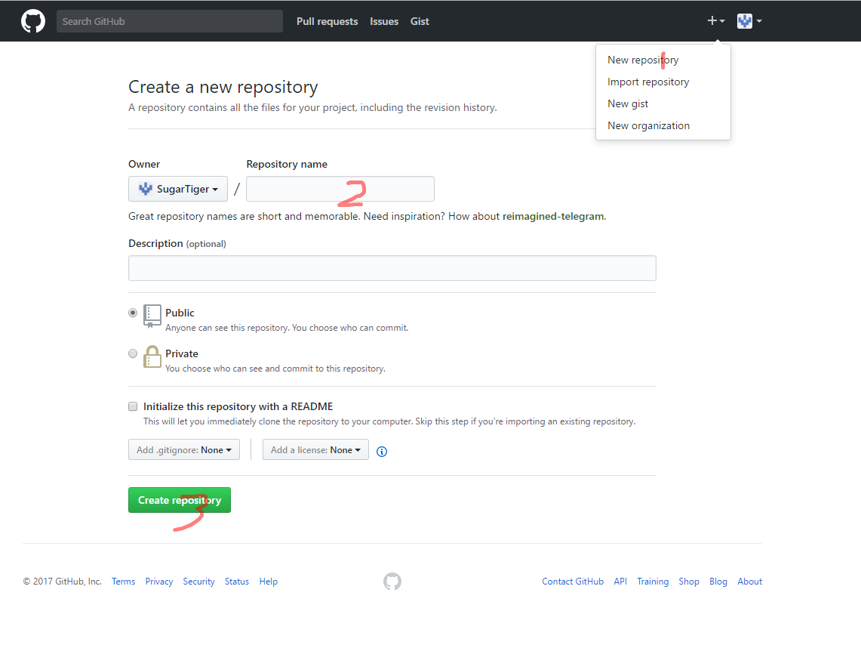
Task: Click the Create a new repository heading
Action: [x=223, y=87]
